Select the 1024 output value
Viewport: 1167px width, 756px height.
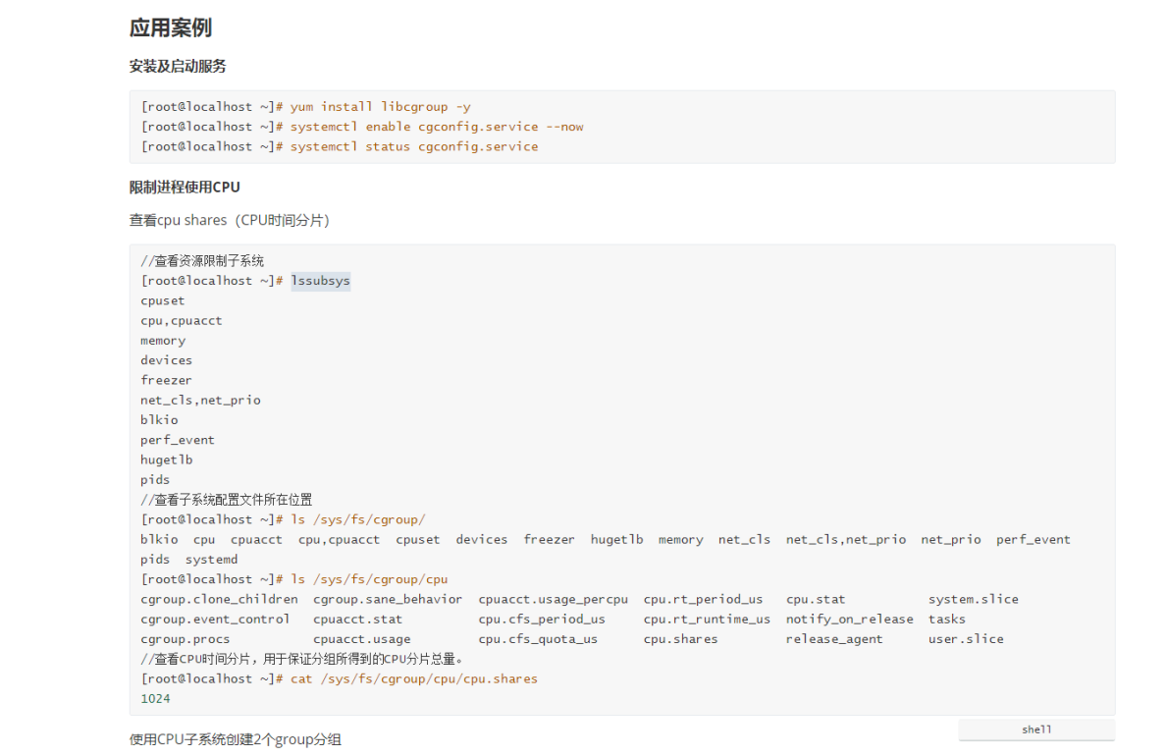click(x=153, y=698)
